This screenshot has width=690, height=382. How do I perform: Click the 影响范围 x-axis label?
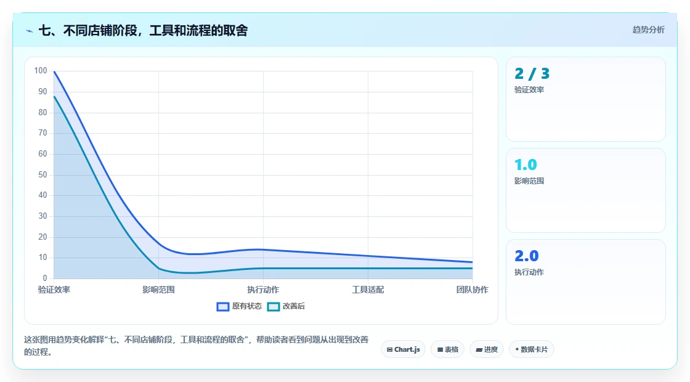click(158, 290)
